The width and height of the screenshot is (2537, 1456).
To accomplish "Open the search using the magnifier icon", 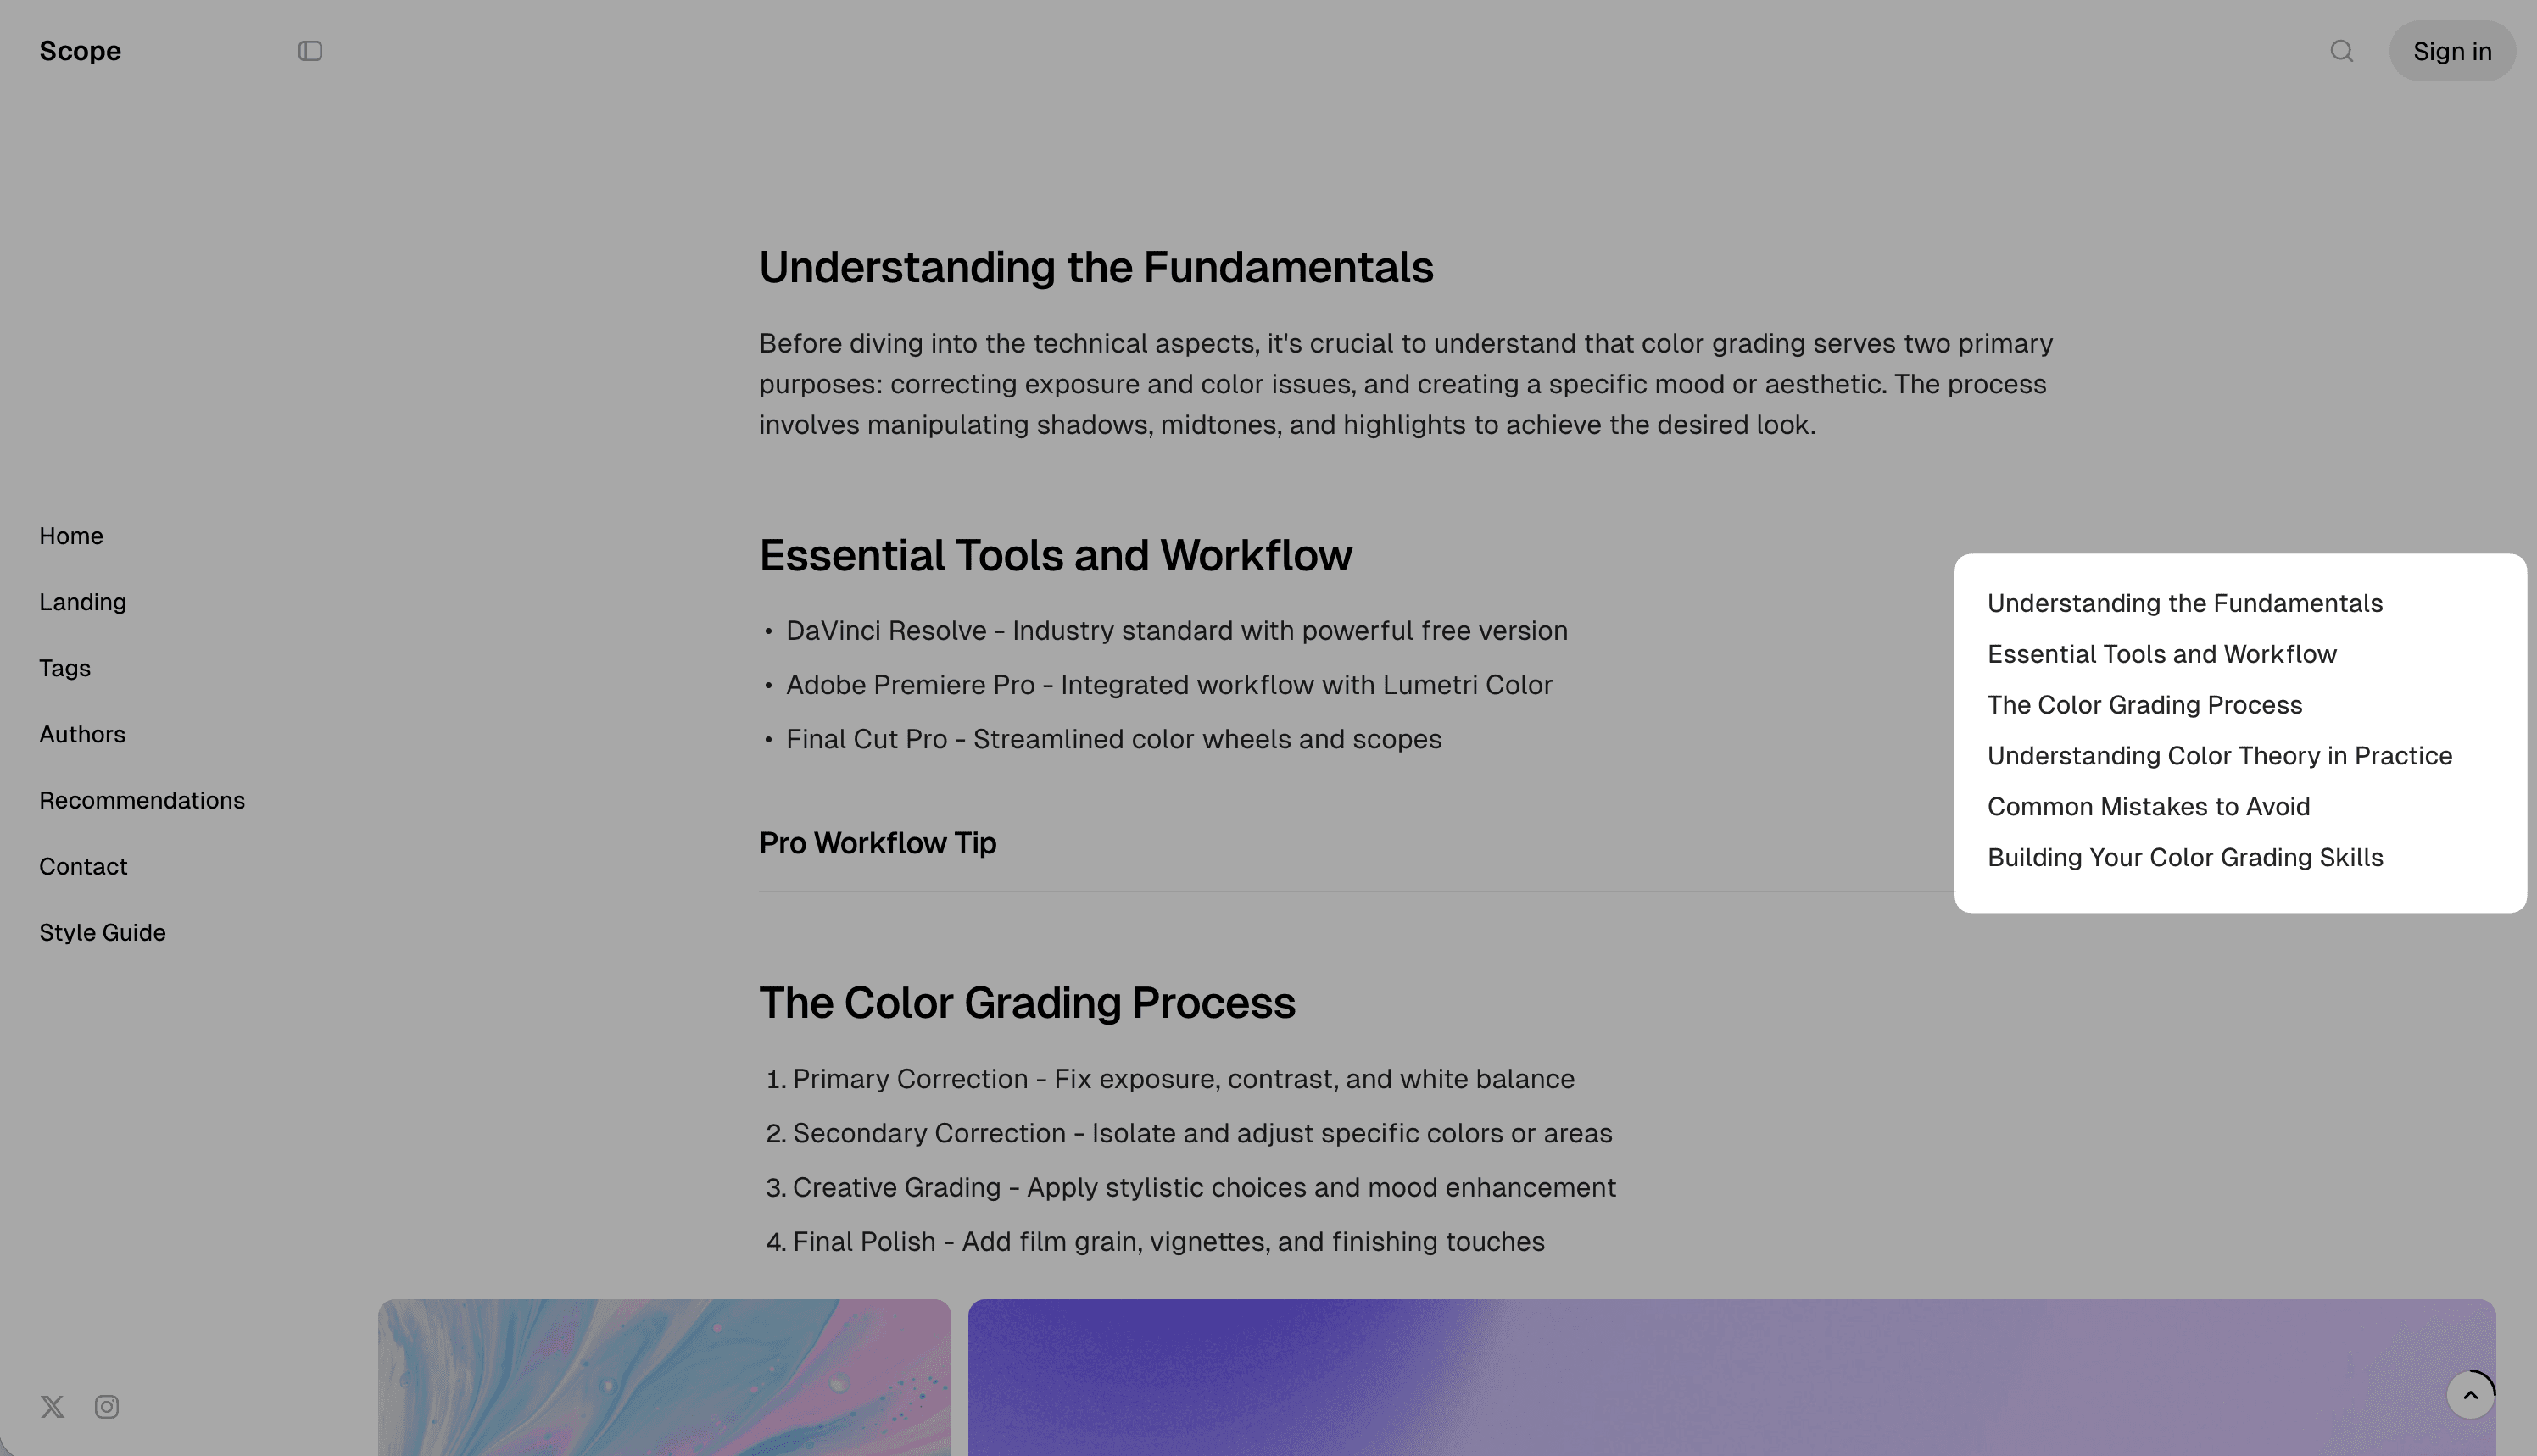I will tap(2341, 50).
